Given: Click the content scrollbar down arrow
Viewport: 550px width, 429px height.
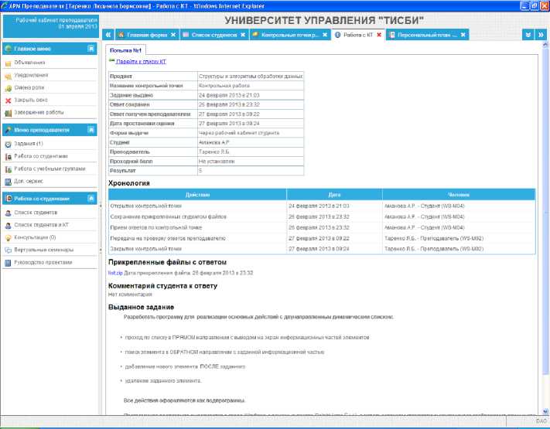Looking at the screenshot, I should pyautogui.click(x=545, y=411).
